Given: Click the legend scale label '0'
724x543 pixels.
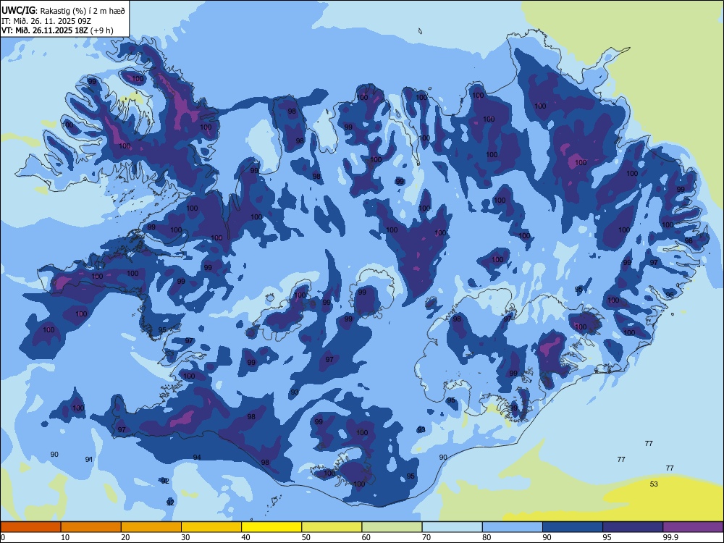Looking at the screenshot, I should 3,537.
